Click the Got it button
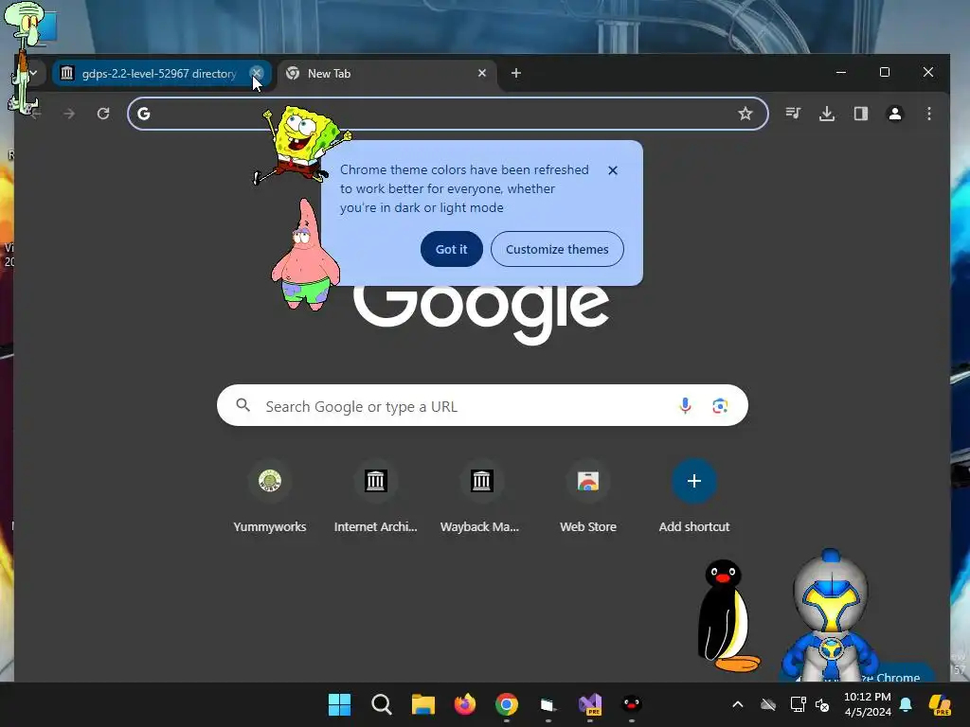This screenshot has height=727, width=970. point(452,249)
